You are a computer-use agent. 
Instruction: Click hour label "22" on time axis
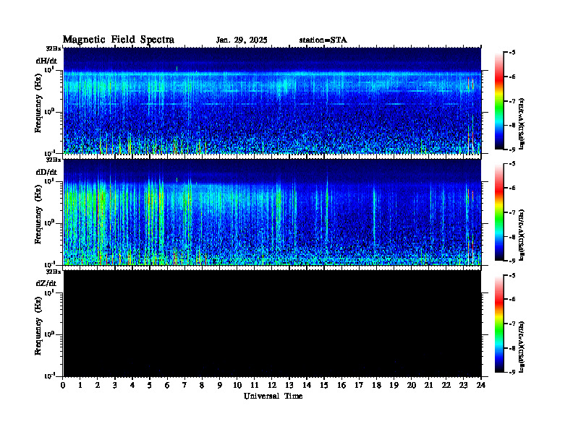pyautogui.click(x=446, y=385)
